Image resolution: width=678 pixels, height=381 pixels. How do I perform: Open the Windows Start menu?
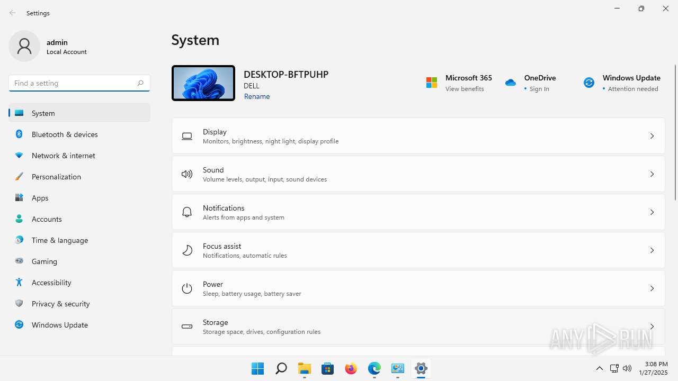(258, 368)
